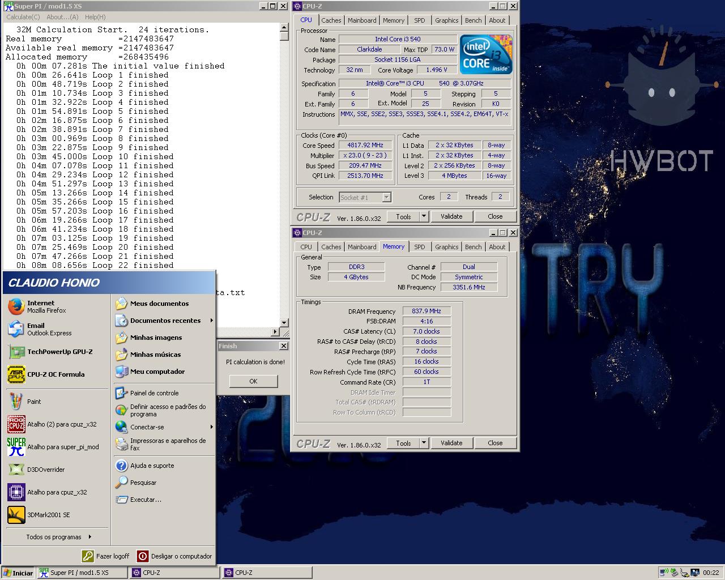Click Super PI vertical scrollbar up arrow
Screen dimensions: 725x580
pos(284,27)
